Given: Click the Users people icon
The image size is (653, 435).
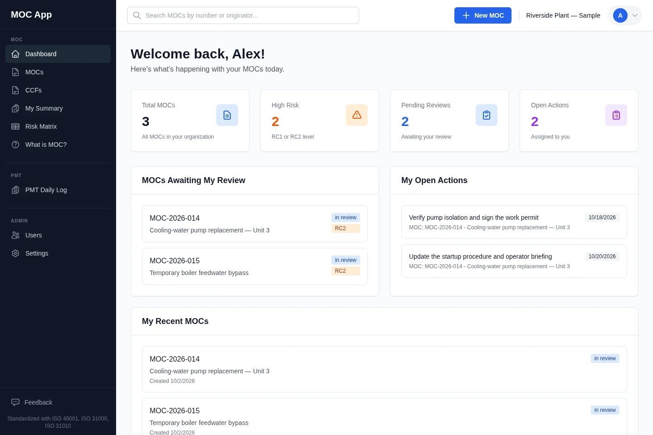Looking at the screenshot, I should 15,235.
